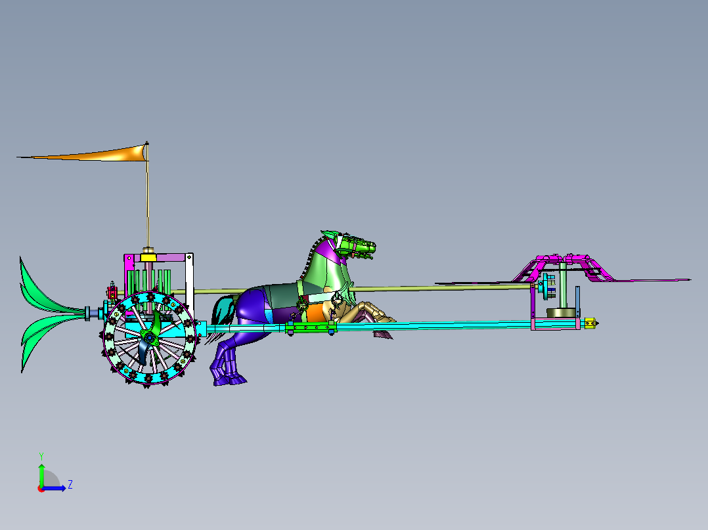Pick the beige disc base under front post
Screen dimensions: 708x530
562,313
